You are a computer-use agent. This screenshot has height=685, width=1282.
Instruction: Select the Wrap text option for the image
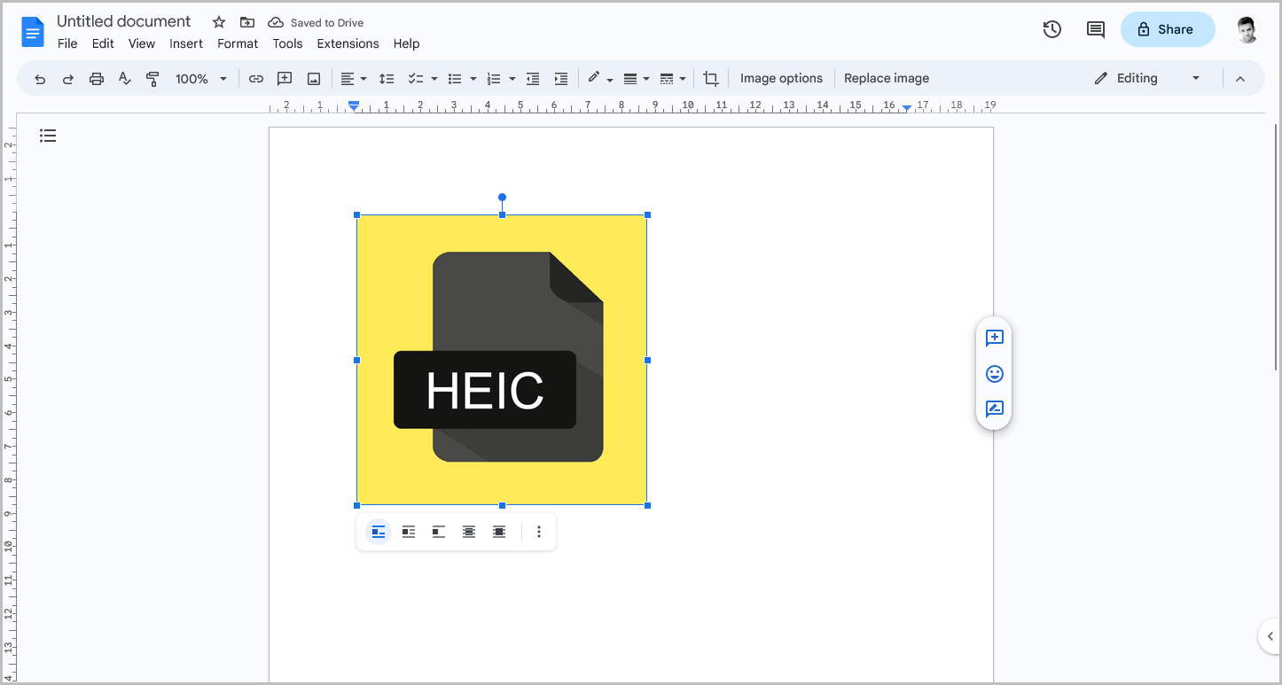(409, 531)
